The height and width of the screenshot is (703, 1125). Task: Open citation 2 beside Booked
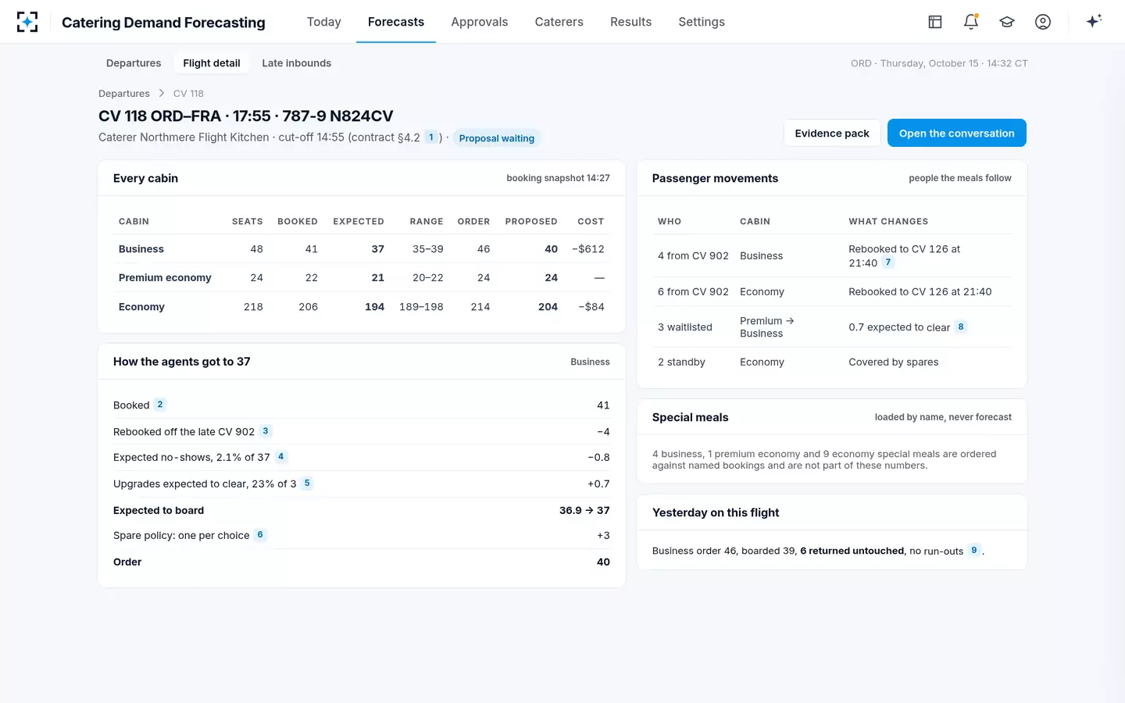(x=160, y=405)
